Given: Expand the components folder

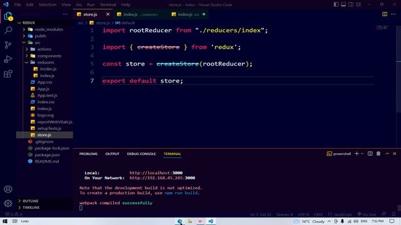Looking at the screenshot, I should click(26, 56).
